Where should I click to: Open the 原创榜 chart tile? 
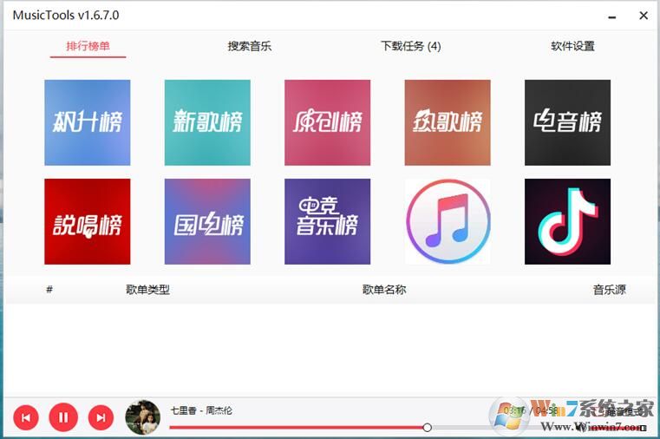tap(328, 122)
